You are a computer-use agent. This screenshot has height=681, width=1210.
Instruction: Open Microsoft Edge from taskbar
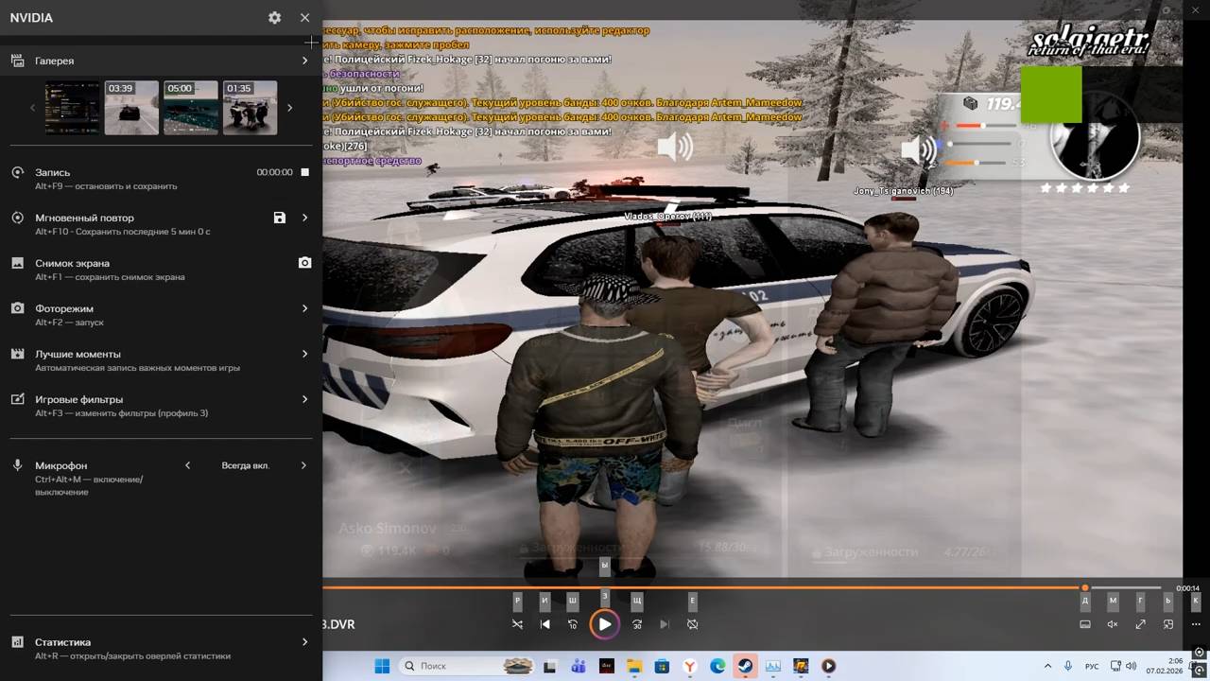click(x=717, y=666)
